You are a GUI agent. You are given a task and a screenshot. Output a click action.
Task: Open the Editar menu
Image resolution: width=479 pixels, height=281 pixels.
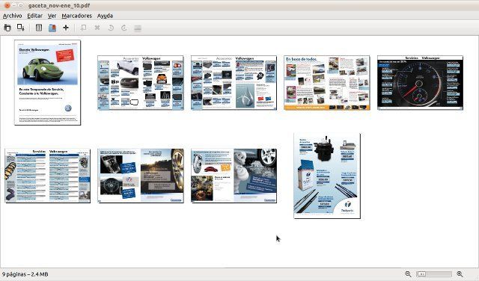[x=35, y=16]
